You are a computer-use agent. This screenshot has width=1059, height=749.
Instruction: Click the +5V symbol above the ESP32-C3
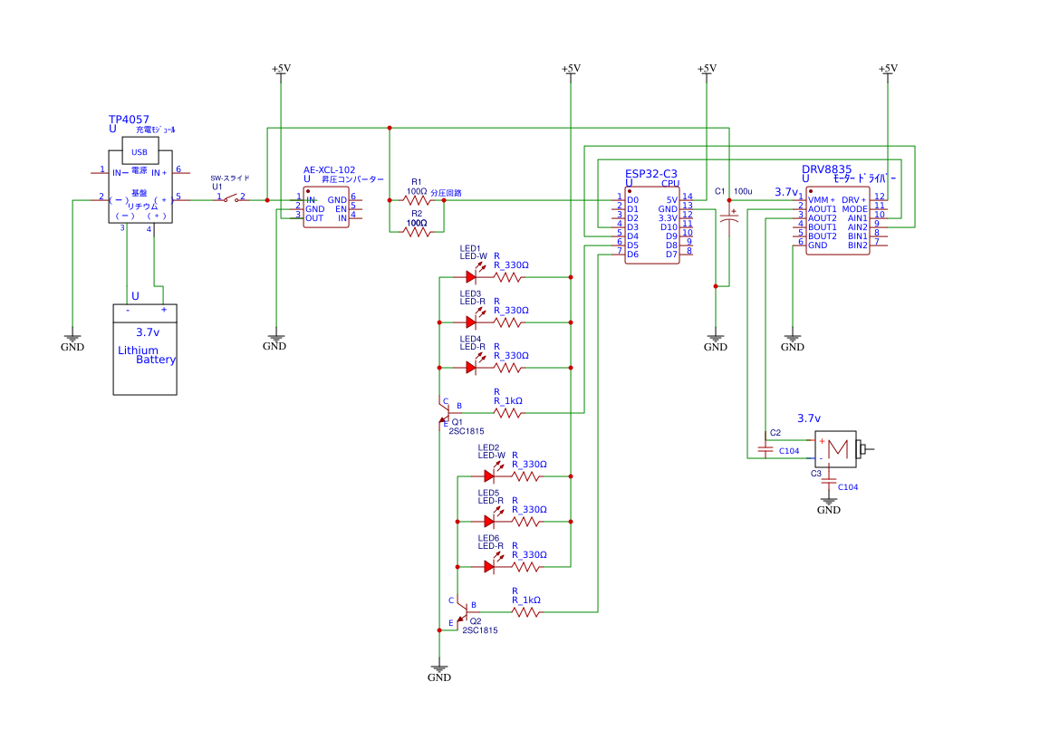707,71
